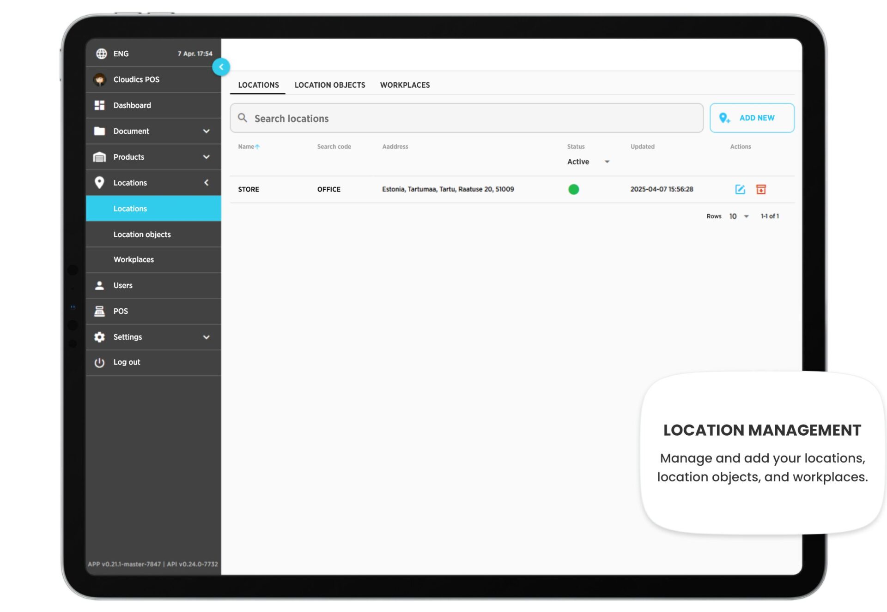Image resolution: width=887 pixels, height=612 pixels.
Task: Click the red archive icon for STORE
Action: pos(761,189)
